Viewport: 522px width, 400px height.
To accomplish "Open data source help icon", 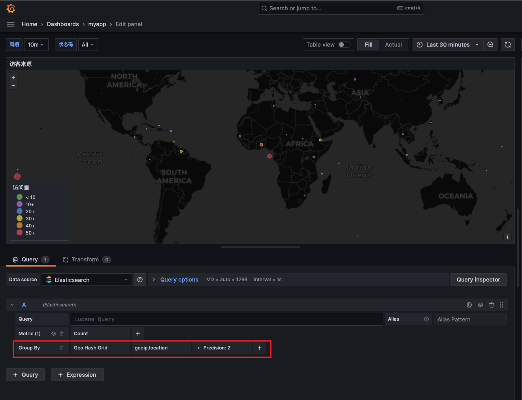I will click(x=140, y=280).
